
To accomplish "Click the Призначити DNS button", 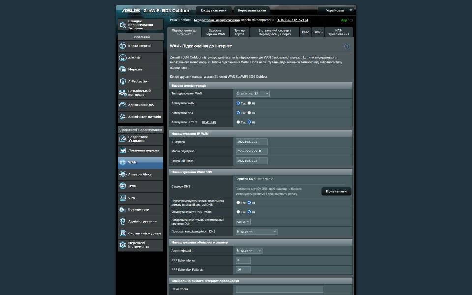I will tap(336, 191).
